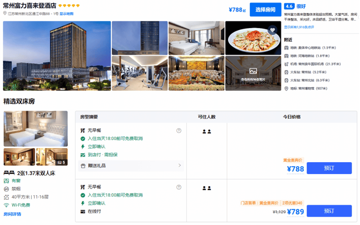Click help question icon in ¥789 rate row
Viewport: 360px width, 225px height.
[x=179, y=187]
